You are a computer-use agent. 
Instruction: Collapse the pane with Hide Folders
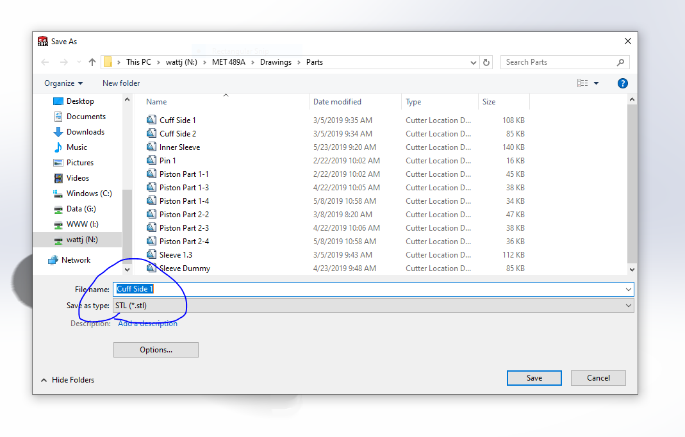(x=68, y=380)
